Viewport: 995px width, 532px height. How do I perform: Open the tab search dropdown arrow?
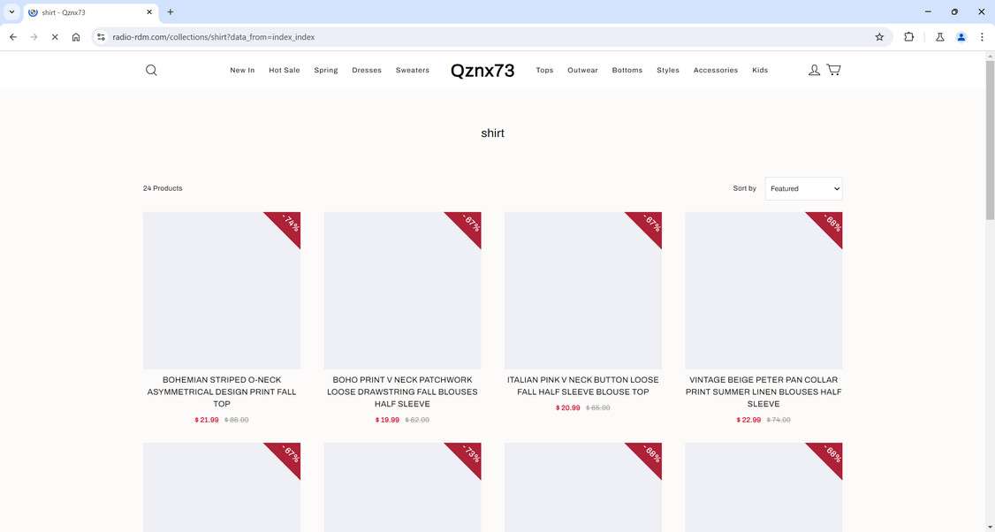[11, 12]
